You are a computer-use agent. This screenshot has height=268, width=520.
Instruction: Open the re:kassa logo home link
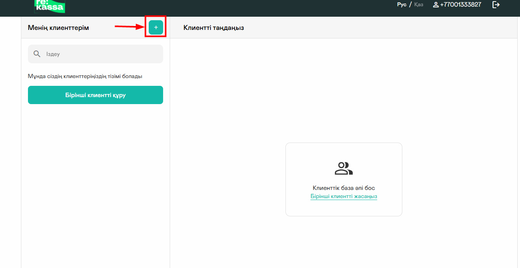(50, 6)
